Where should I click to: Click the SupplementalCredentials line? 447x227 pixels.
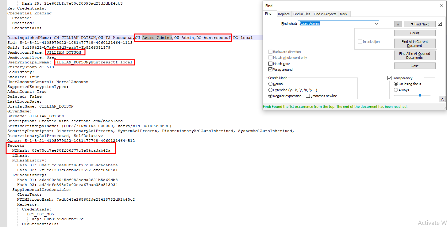click(42, 190)
